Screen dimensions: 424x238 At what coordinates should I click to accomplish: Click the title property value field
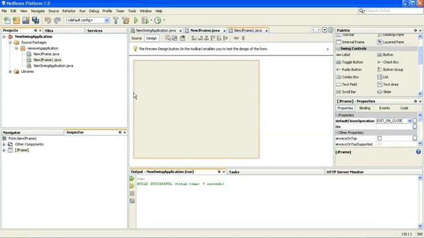click(394, 127)
